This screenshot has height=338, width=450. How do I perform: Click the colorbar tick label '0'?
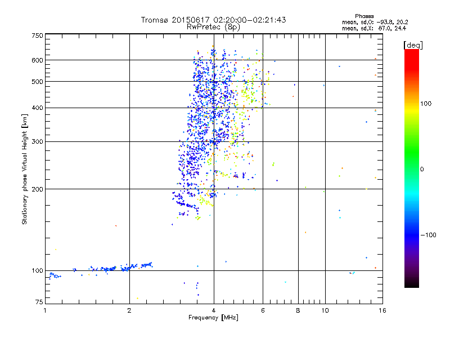pos(422,170)
